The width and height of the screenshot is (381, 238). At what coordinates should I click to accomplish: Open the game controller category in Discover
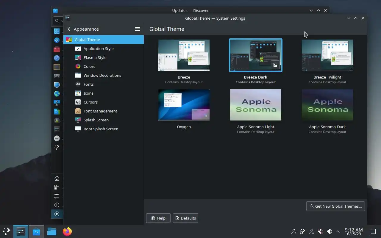(57, 76)
